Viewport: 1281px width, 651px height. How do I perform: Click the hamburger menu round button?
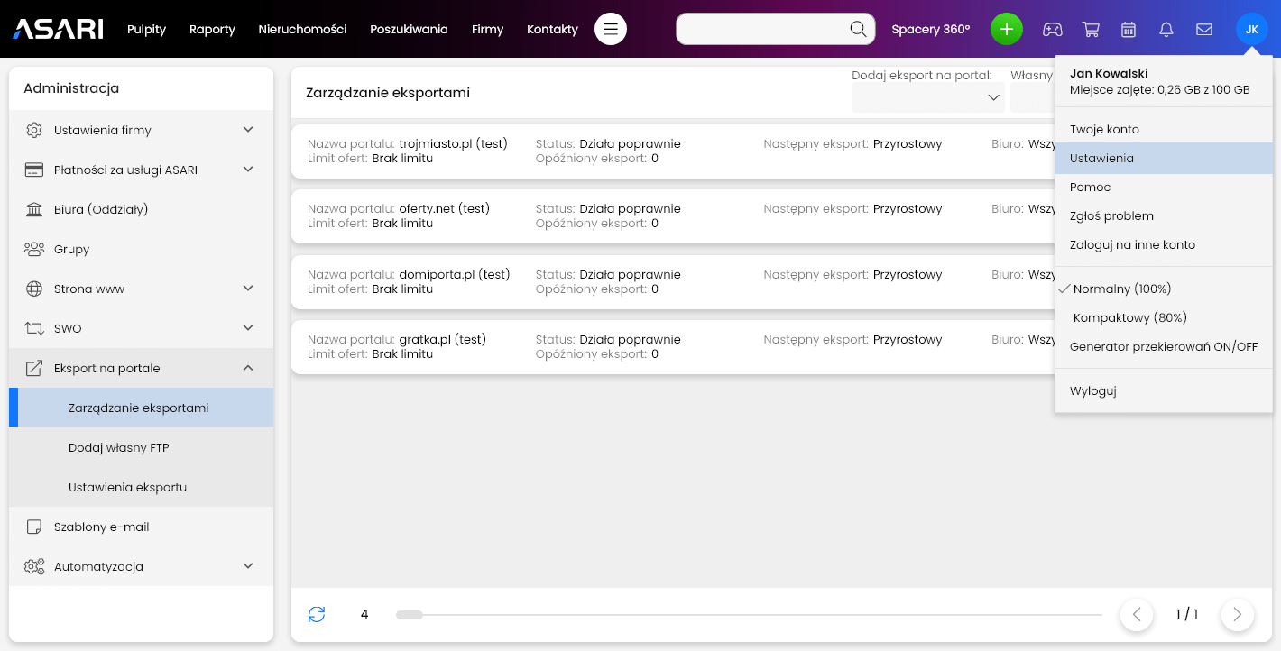coord(611,29)
